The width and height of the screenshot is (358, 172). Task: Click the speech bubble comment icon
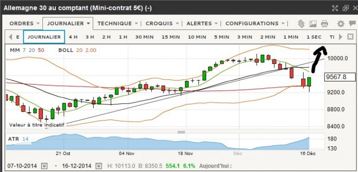[352, 23]
